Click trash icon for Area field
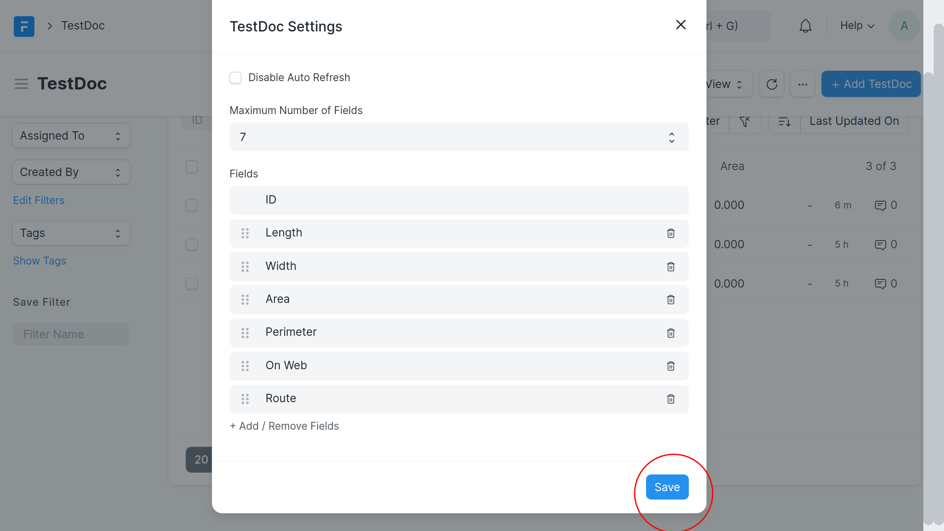944x531 pixels. point(671,299)
